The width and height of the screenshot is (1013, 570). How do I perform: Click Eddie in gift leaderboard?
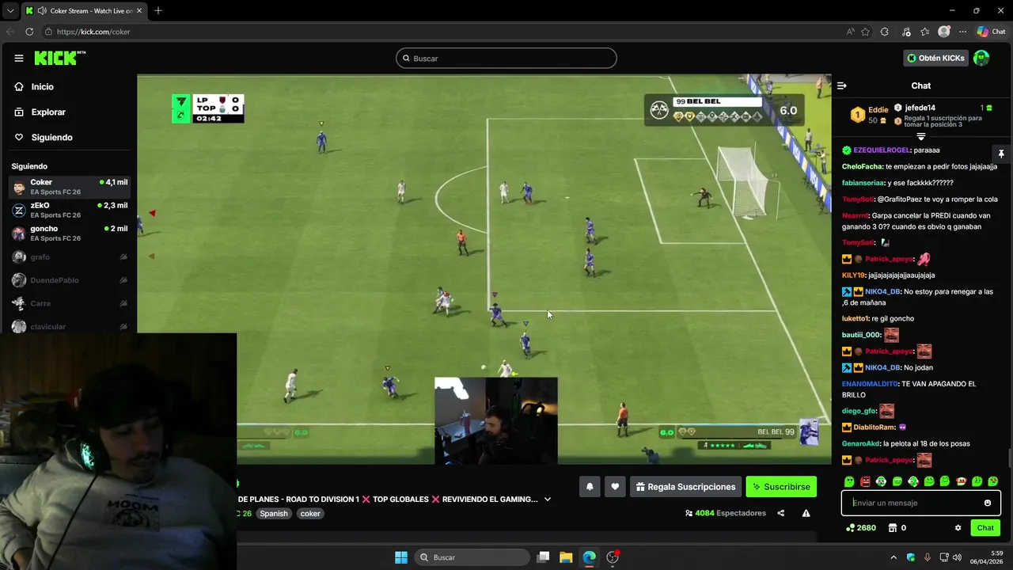[x=878, y=110]
